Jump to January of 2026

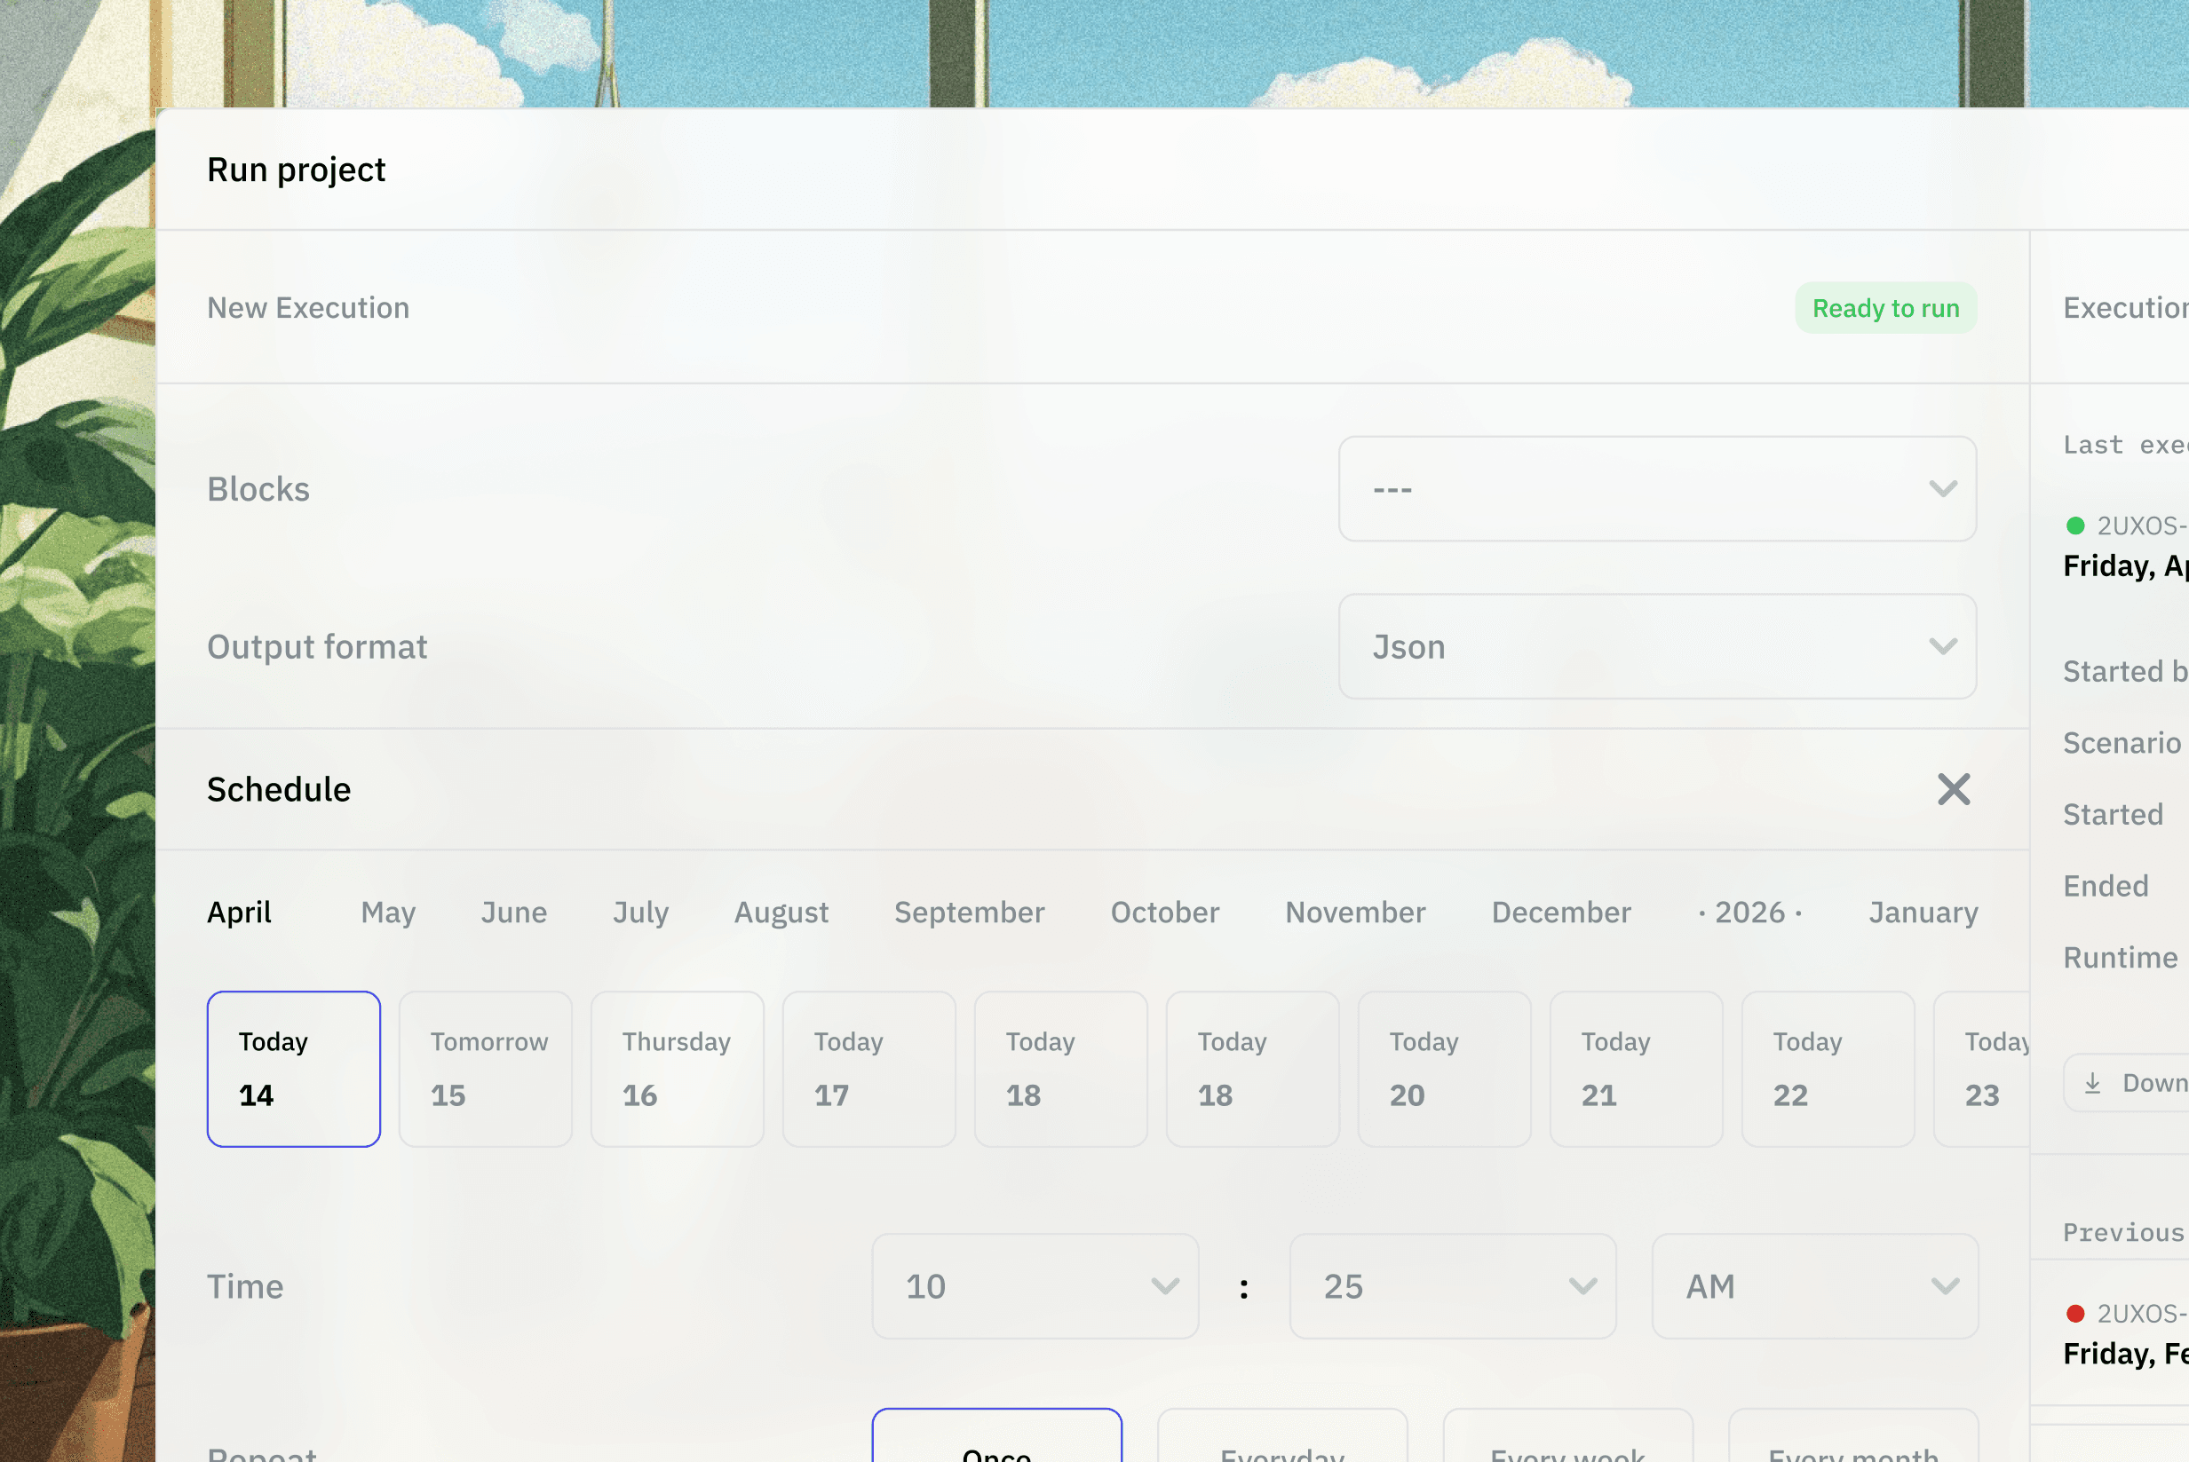click(x=1923, y=912)
